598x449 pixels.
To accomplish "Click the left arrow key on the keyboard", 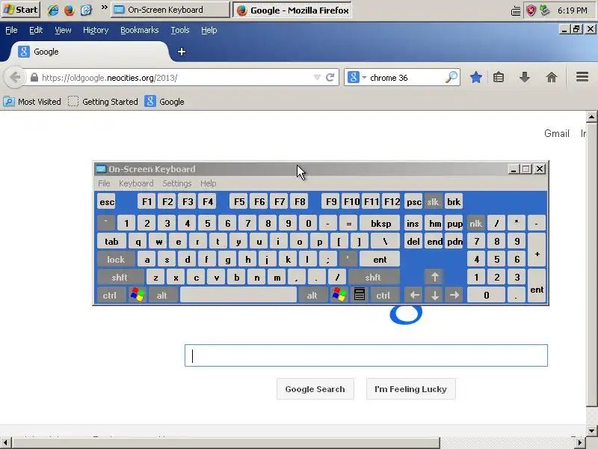I will (415, 295).
